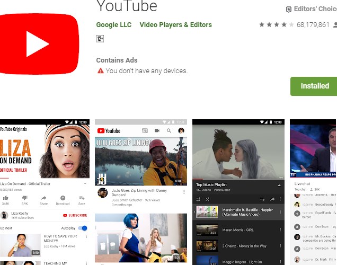This screenshot has height=265, width=337.
Task: Click the red warning triangle icon
Action: tap(101, 70)
